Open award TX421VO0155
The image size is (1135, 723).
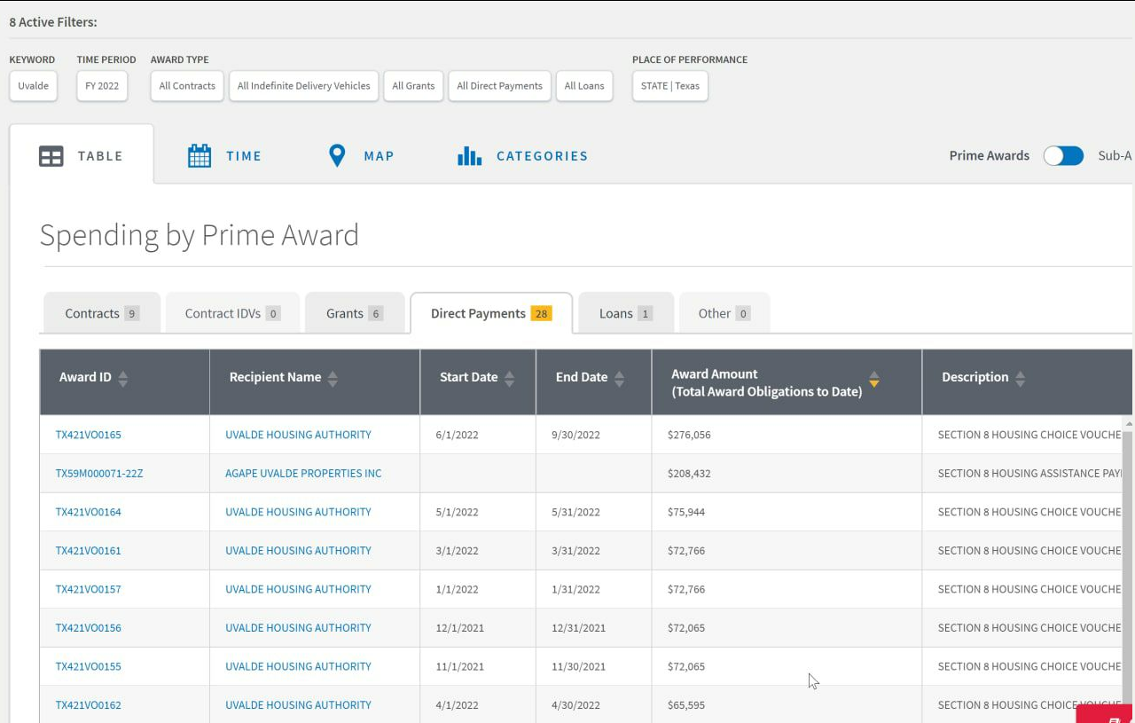(x=88, y=666)
